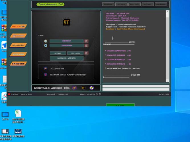
Task: Toggle the checkbox beside FREE LOGIN
Action: point(86,53)
